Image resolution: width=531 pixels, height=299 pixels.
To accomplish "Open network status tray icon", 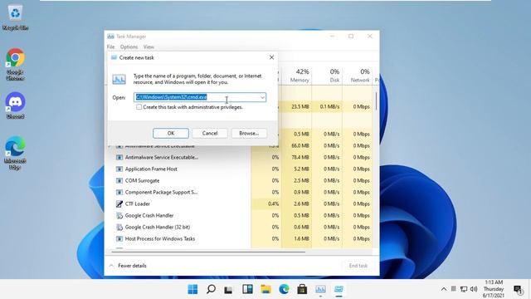I will 464,289.
